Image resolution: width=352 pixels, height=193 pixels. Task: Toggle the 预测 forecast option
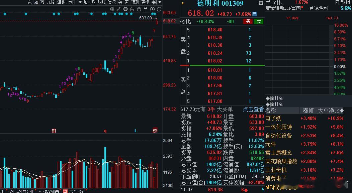[x=135, y=2]
